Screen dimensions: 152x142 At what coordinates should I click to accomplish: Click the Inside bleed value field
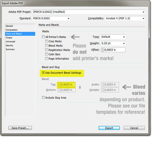111,85
